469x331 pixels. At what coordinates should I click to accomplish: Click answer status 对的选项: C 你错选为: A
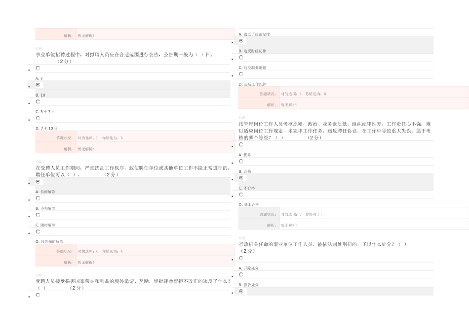point(100,251)
